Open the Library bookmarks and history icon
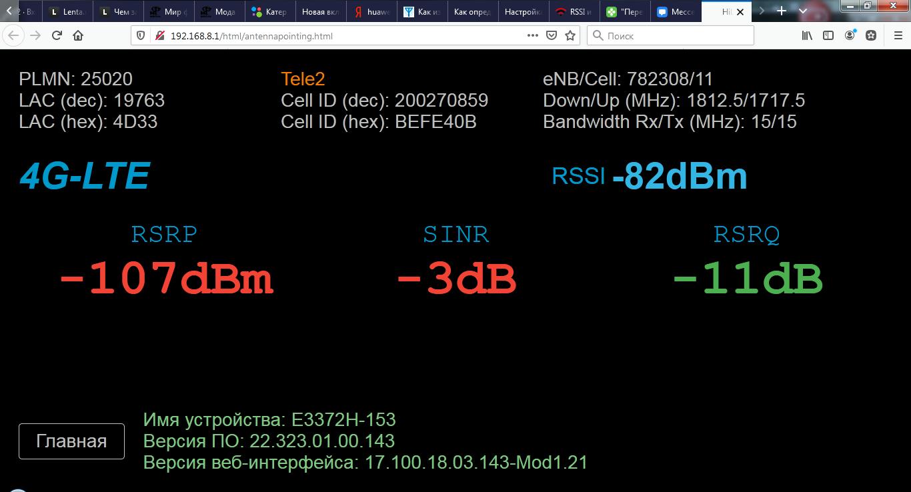Viewport: 911px width, 492px height. [807, 36]
